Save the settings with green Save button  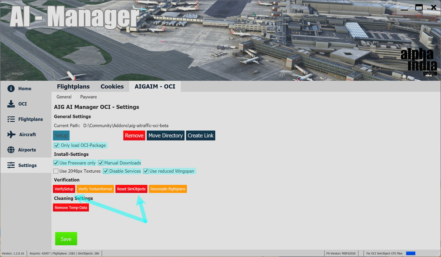(66, 239)
